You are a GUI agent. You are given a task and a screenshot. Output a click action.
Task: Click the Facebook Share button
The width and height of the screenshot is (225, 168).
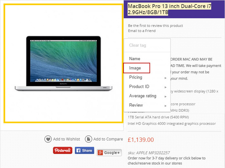tap(84, 150)
